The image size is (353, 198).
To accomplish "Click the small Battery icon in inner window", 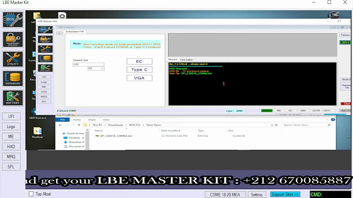I will pyautogui.click(x=45, y=68).
